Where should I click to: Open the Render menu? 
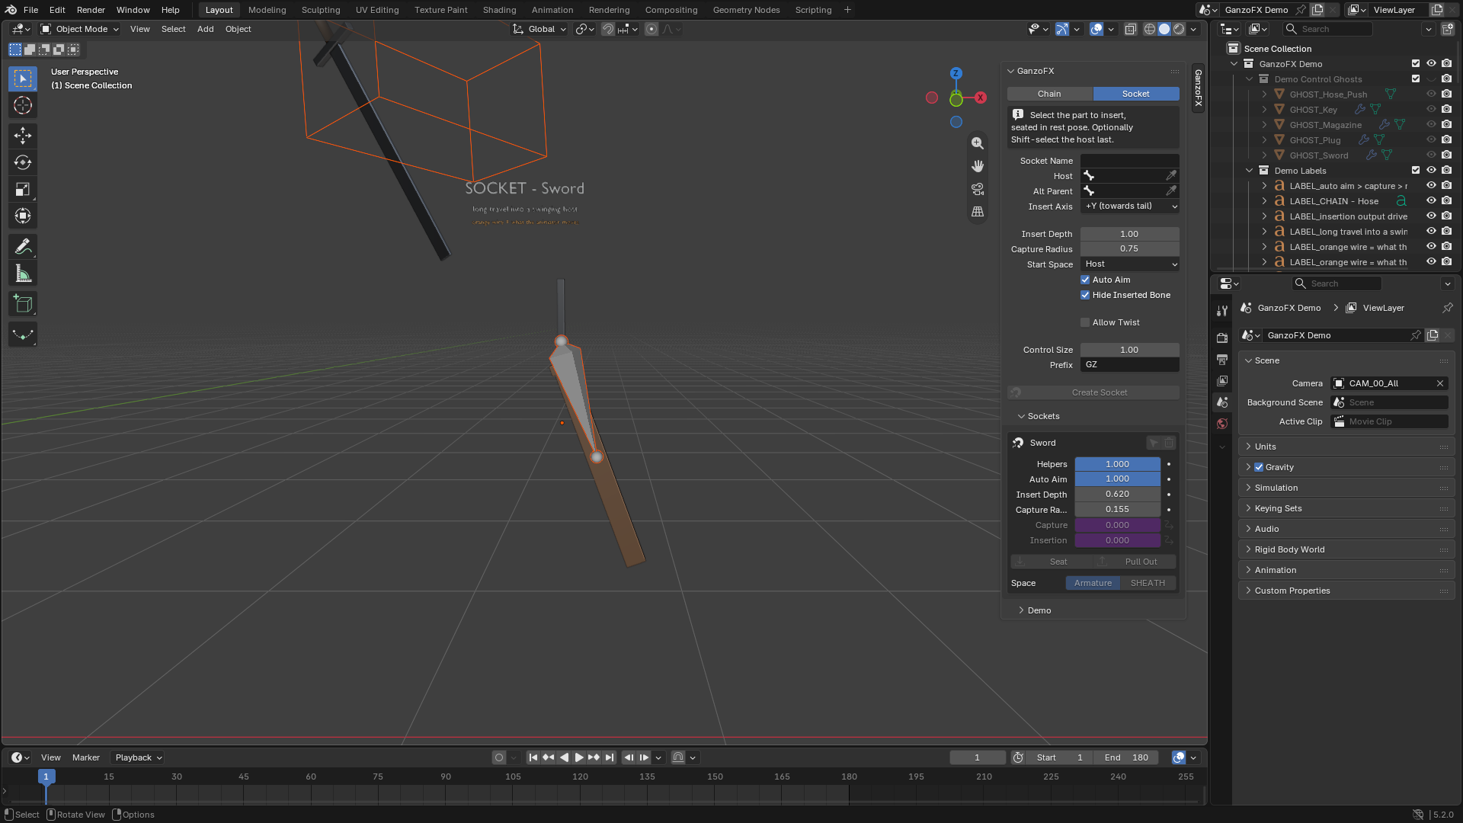91,10
